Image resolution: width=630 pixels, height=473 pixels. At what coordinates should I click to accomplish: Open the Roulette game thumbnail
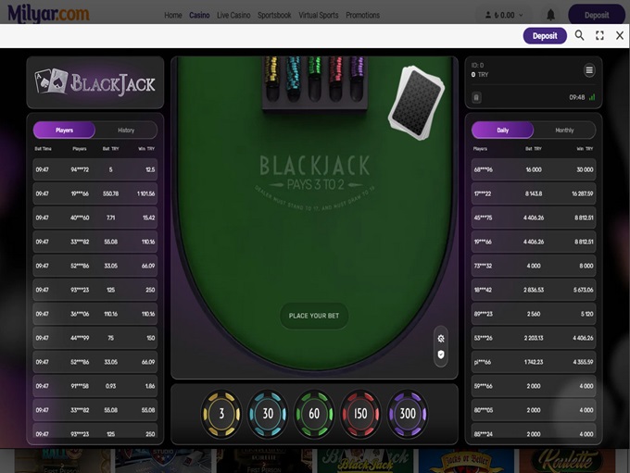click(567, 461)
